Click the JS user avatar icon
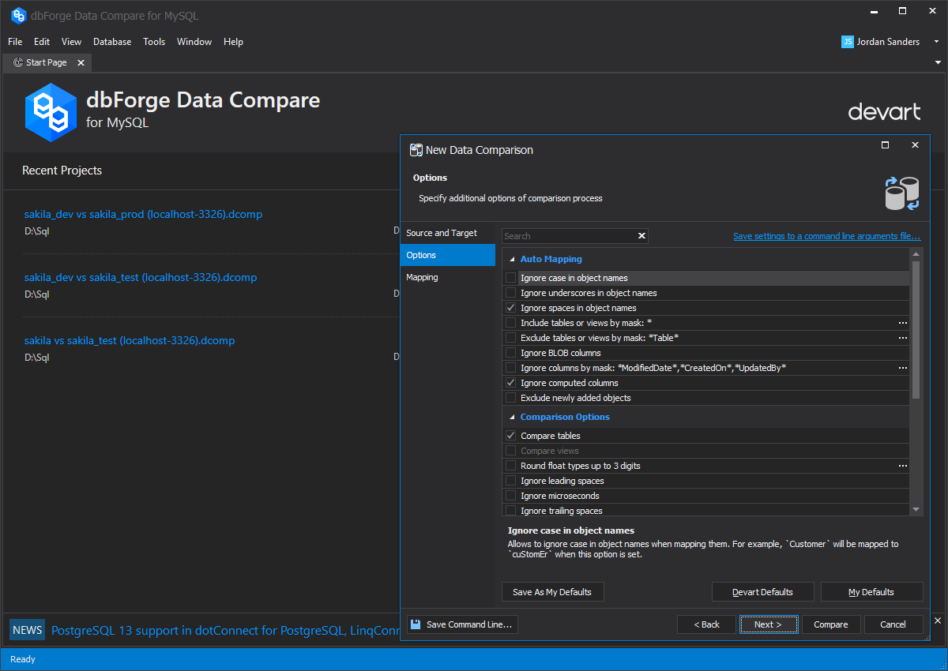Screen dimensions: 948x671 [848, 42]
